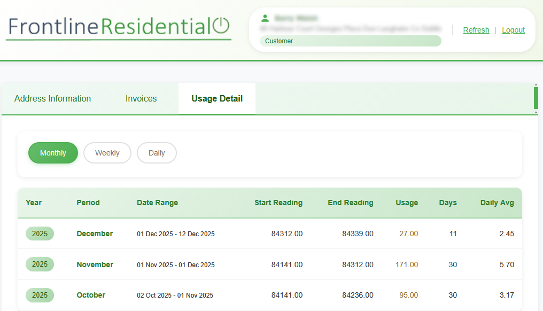Click the Logout link
The width and height of the screenshot is (543, 311).
[x=513, y=30]
